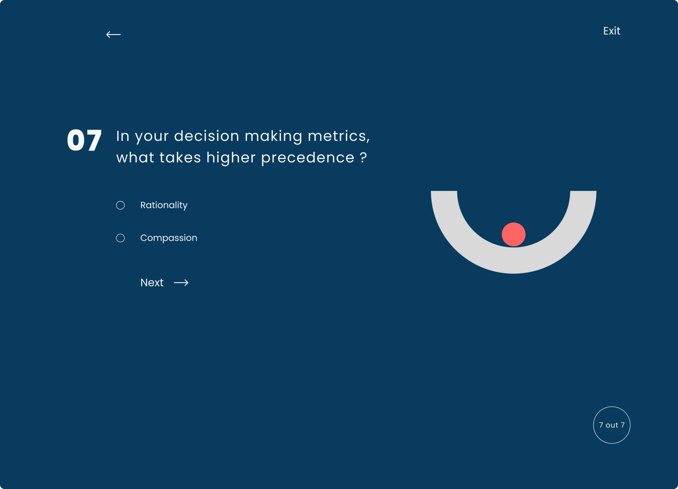Select the Compassion radio button
The width and height of the screenshot is (678, 489).
click(121, 238)
